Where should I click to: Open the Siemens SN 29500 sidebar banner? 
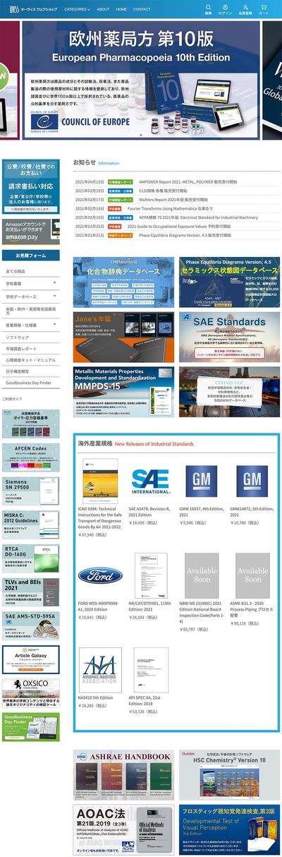30,491
